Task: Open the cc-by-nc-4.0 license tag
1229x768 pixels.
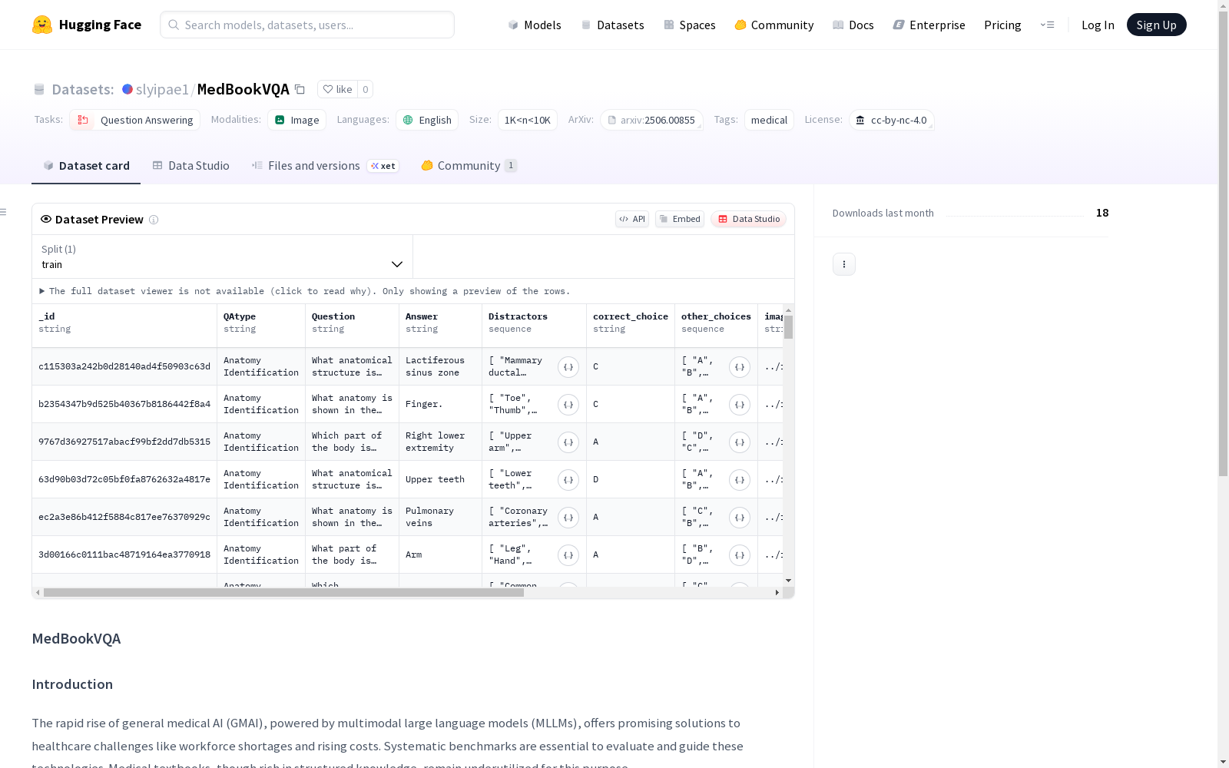Action: click(892, 120)
